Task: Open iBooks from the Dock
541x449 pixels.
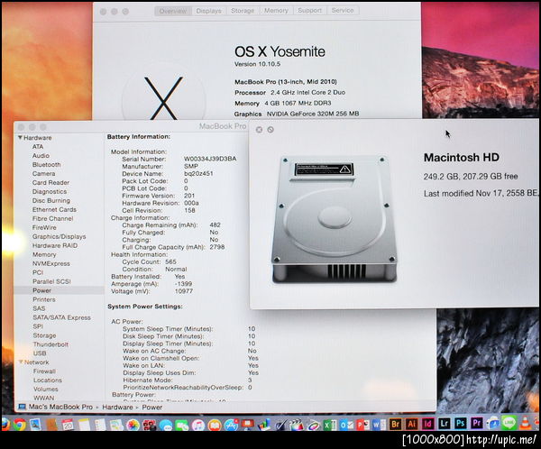Action: [215, 426]
